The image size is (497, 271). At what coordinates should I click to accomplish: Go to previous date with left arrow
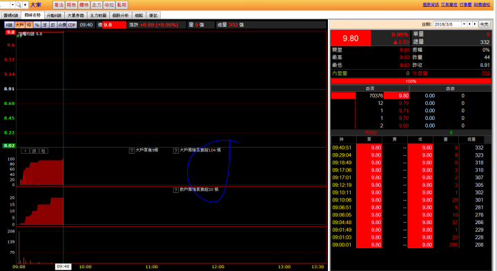coord(470,24)
